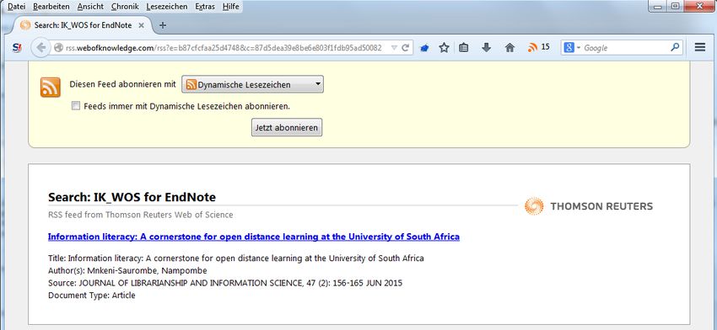The width and height of the screenshot is (717, 330).
Task: Open the 'Dynamische Lesezeichen' dropdown
Action: pos(252,84)
